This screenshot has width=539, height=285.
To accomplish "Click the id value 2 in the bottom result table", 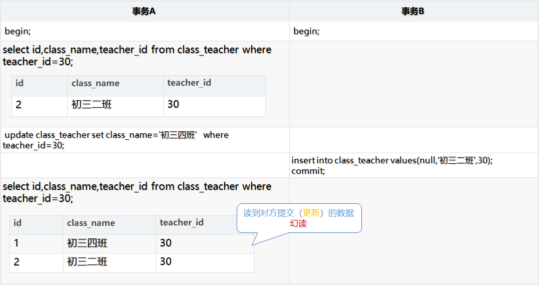I will (x=17, y=262).
